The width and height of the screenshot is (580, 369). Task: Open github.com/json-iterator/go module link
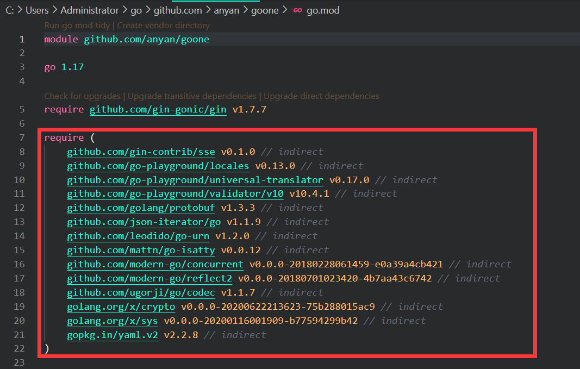coord(144,222)
